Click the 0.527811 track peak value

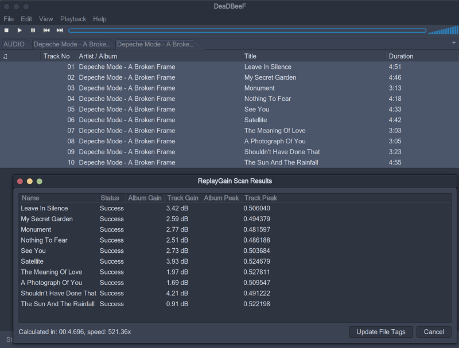click(x=256, y=272)
